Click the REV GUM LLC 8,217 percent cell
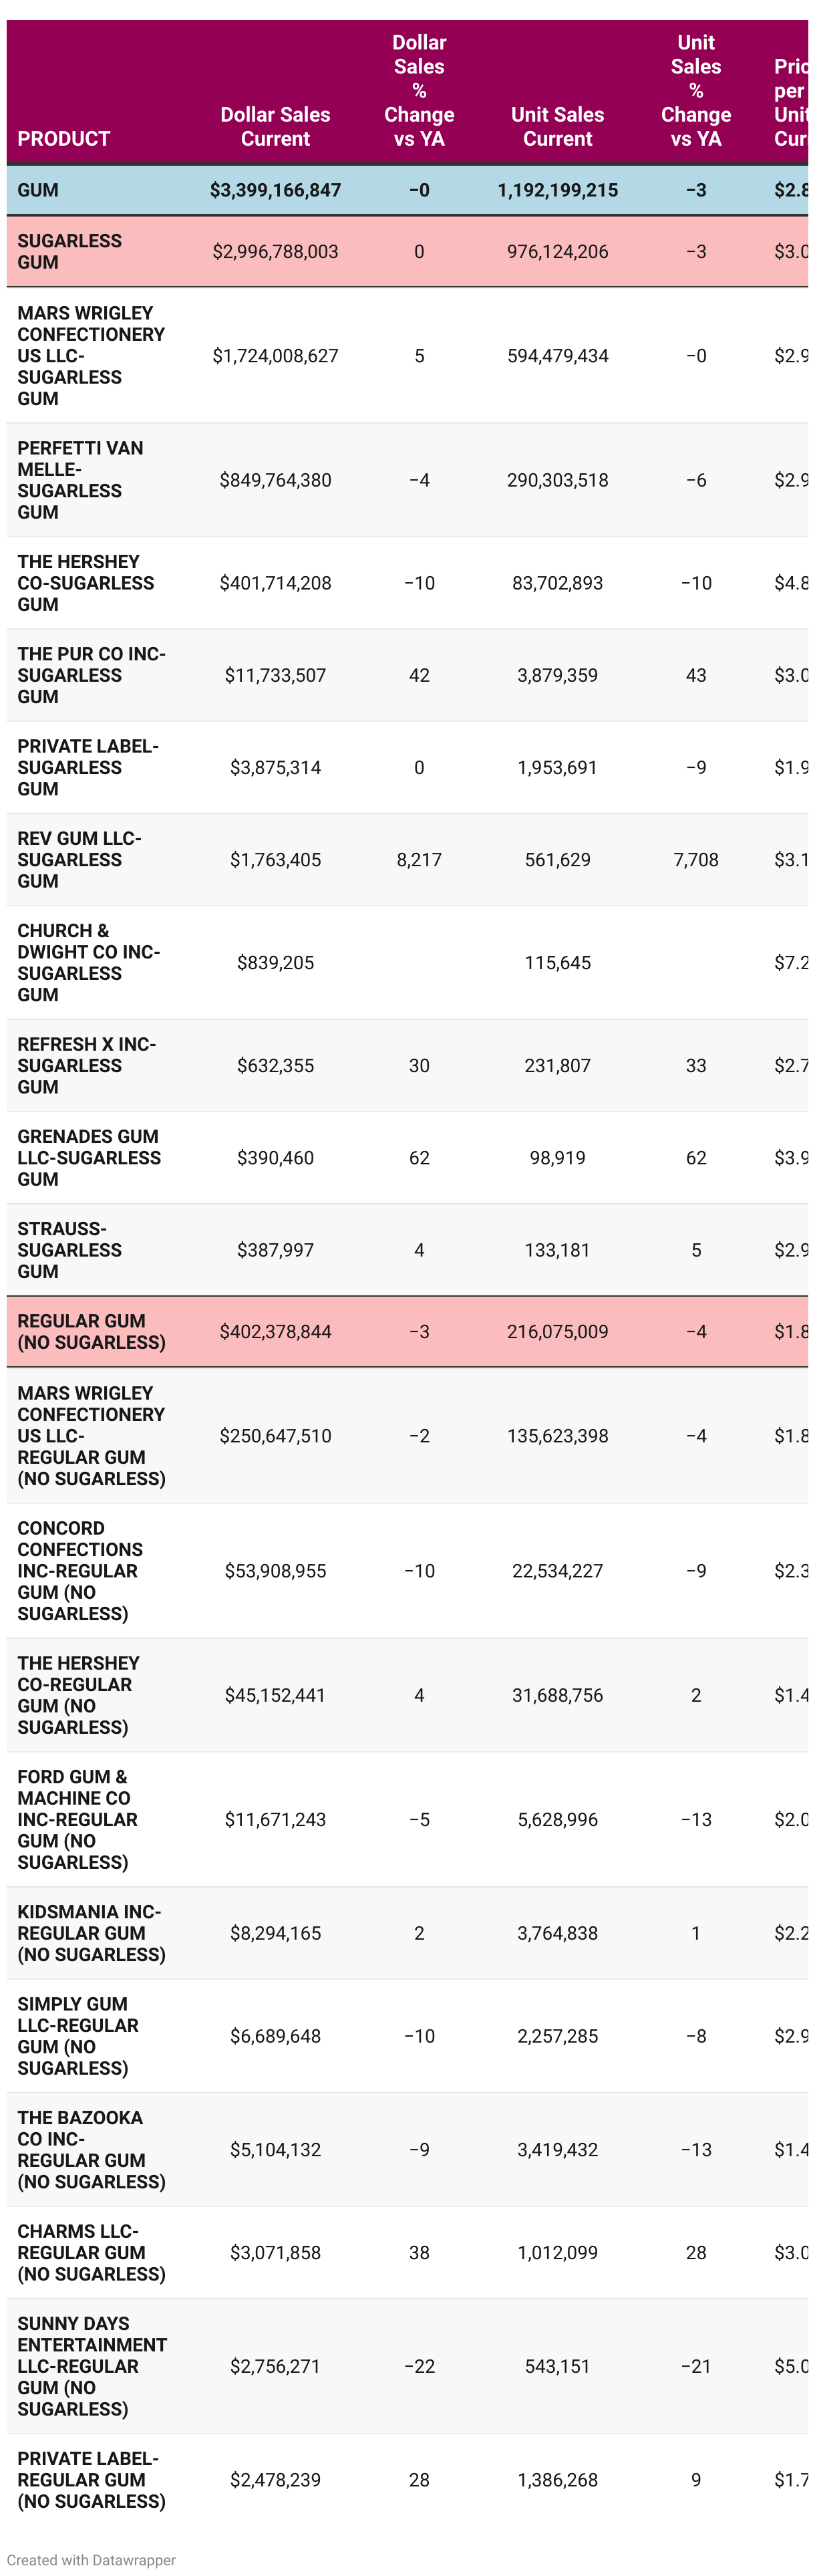 click(x=419, y=859)
